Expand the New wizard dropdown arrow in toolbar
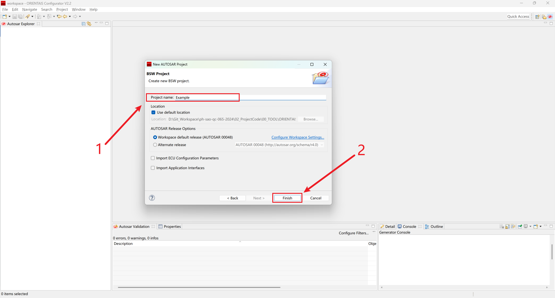Screen dimensions: 555x298 tap(10, 16)
